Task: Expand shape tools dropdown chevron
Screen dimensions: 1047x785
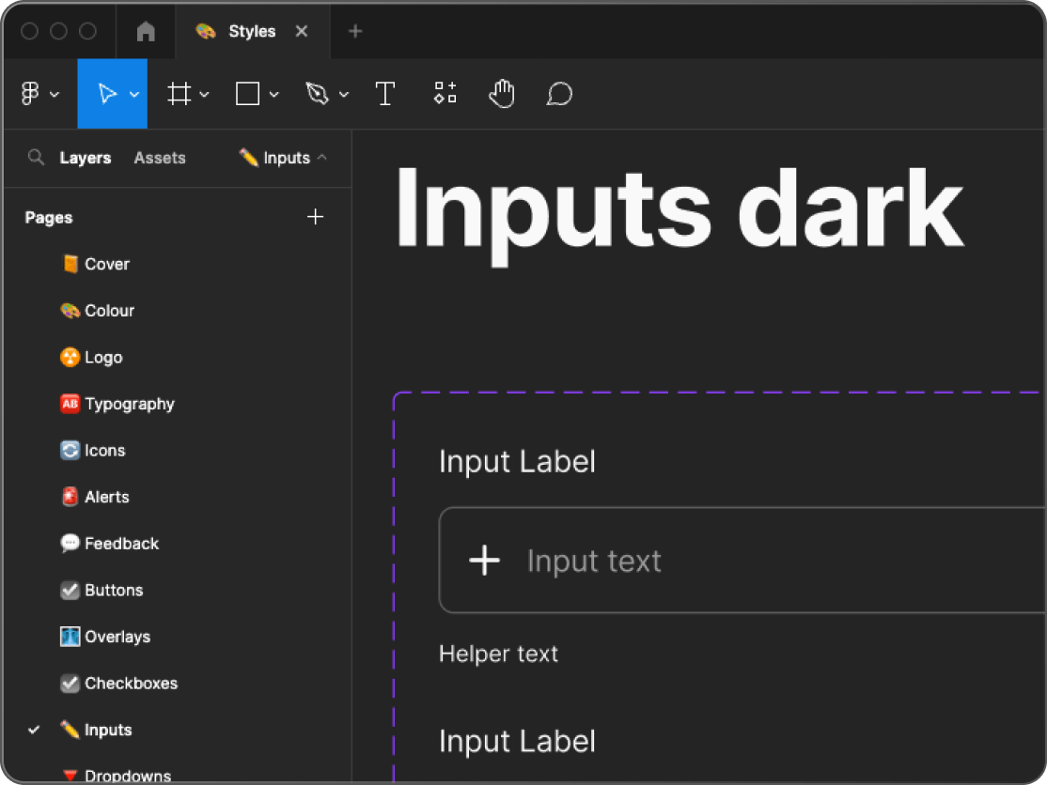Action: coord(273,95)
